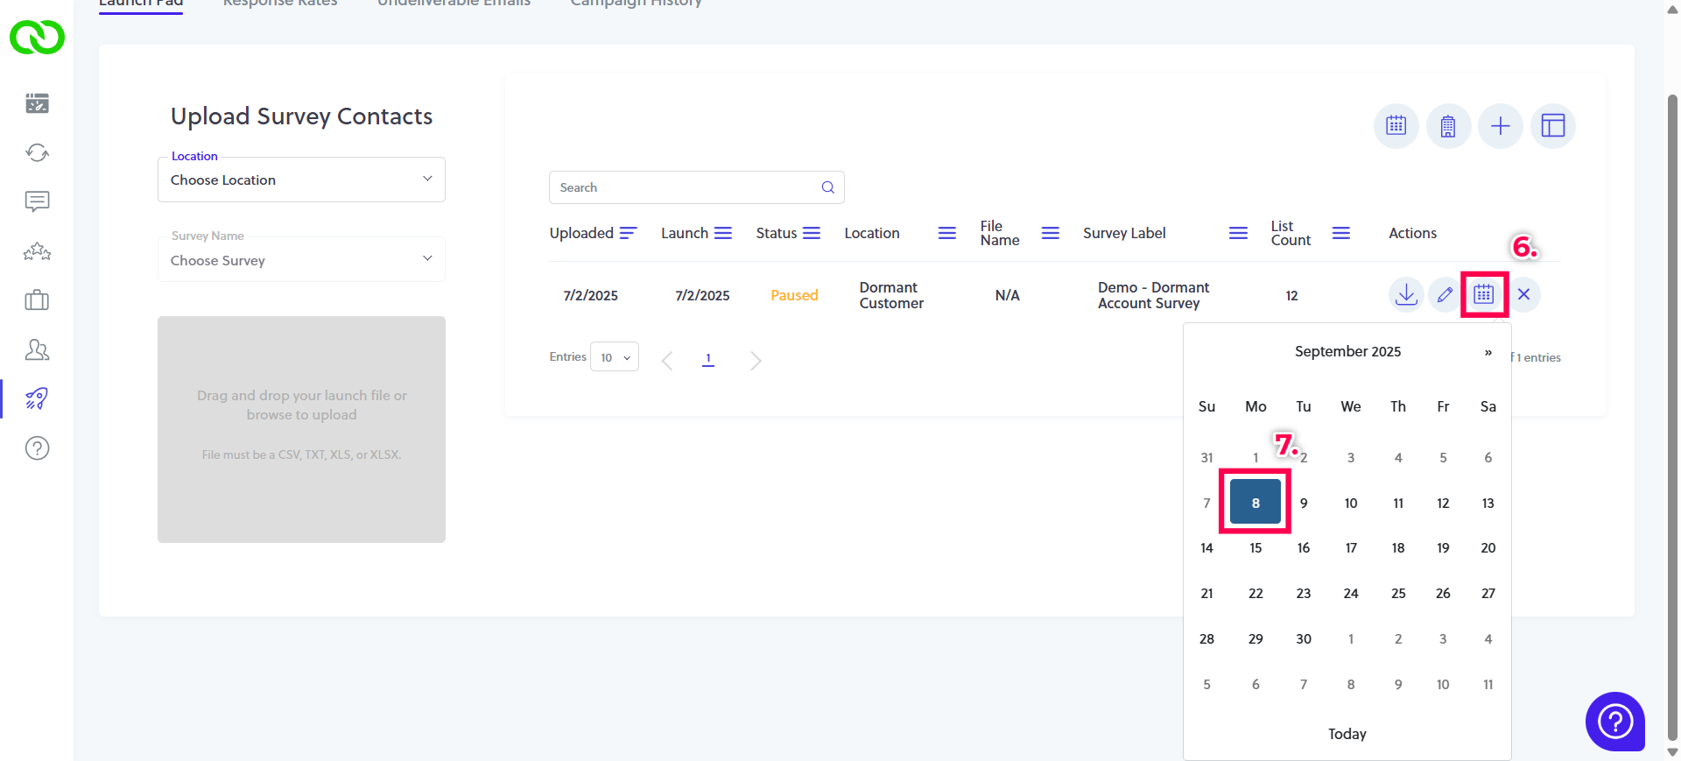Switch to the Response Rates tab
Viewport: 1681px width, 761px height.
tap(280, 4)
